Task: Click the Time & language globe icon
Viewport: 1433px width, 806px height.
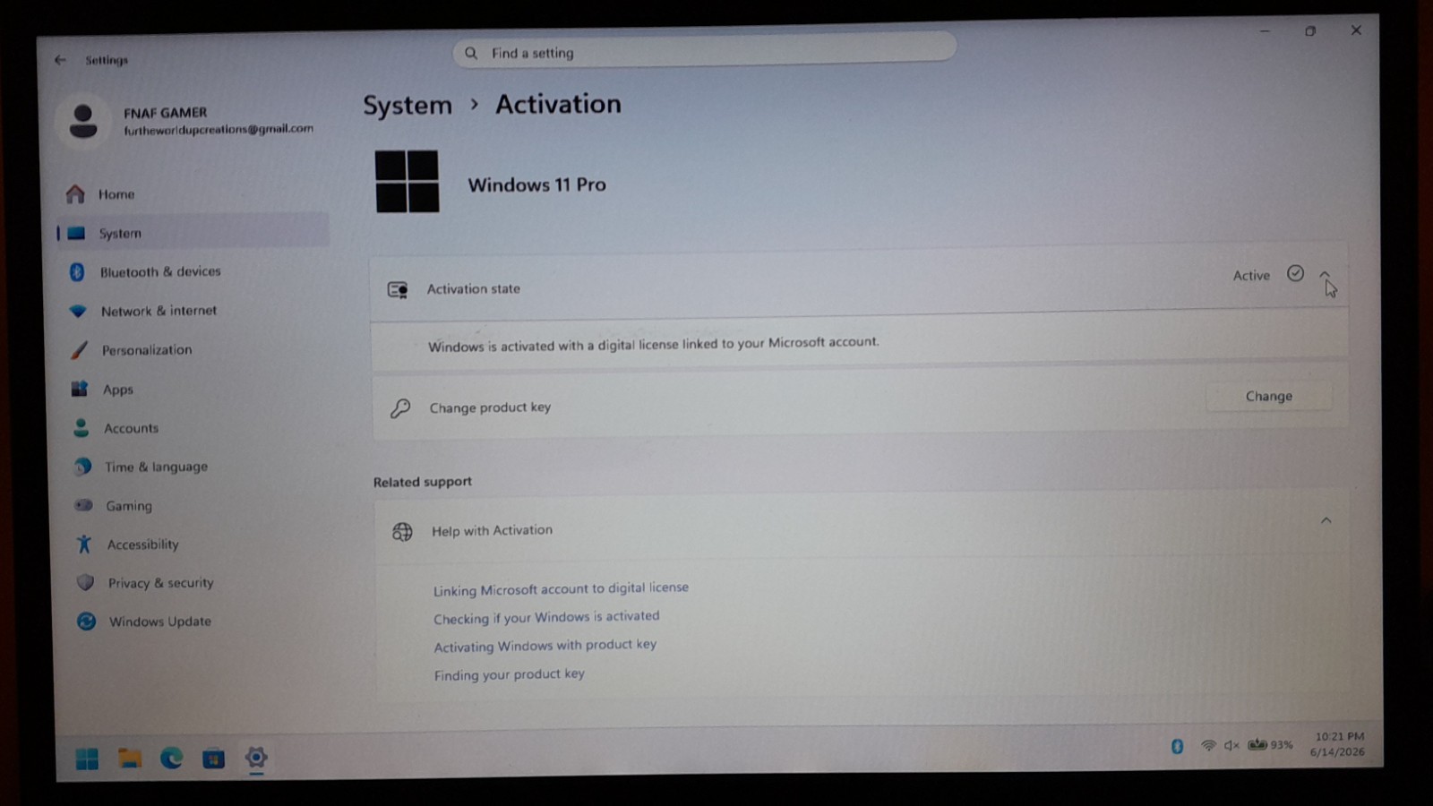Action: tap(83, 467)
